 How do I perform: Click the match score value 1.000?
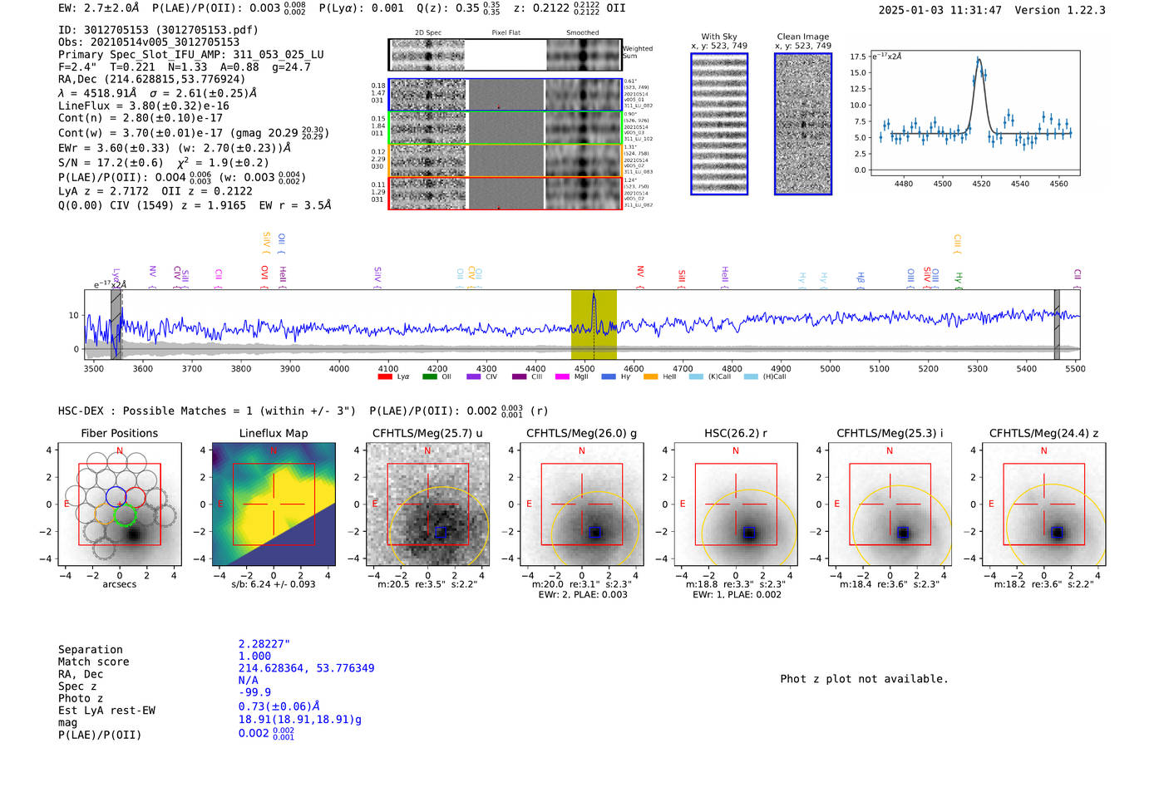point(254,657)
